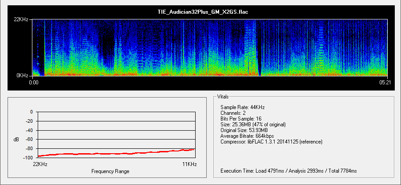Image resolution: width=401 pixels, height=185 pixels.
Task: Click the 22KHz label under the graph
Action: [40, 164]
